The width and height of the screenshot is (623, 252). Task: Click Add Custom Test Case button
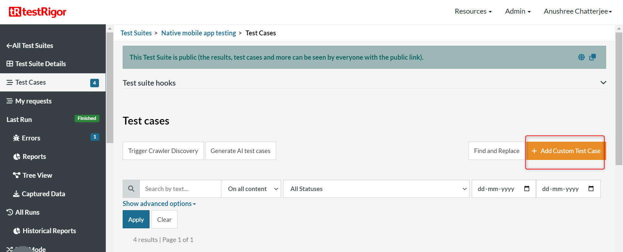[x=566, y=151]
